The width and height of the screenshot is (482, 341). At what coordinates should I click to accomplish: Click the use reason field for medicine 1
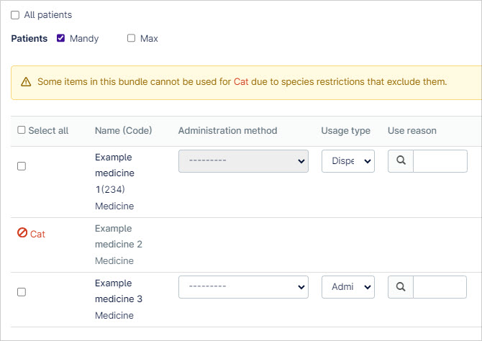440,161
